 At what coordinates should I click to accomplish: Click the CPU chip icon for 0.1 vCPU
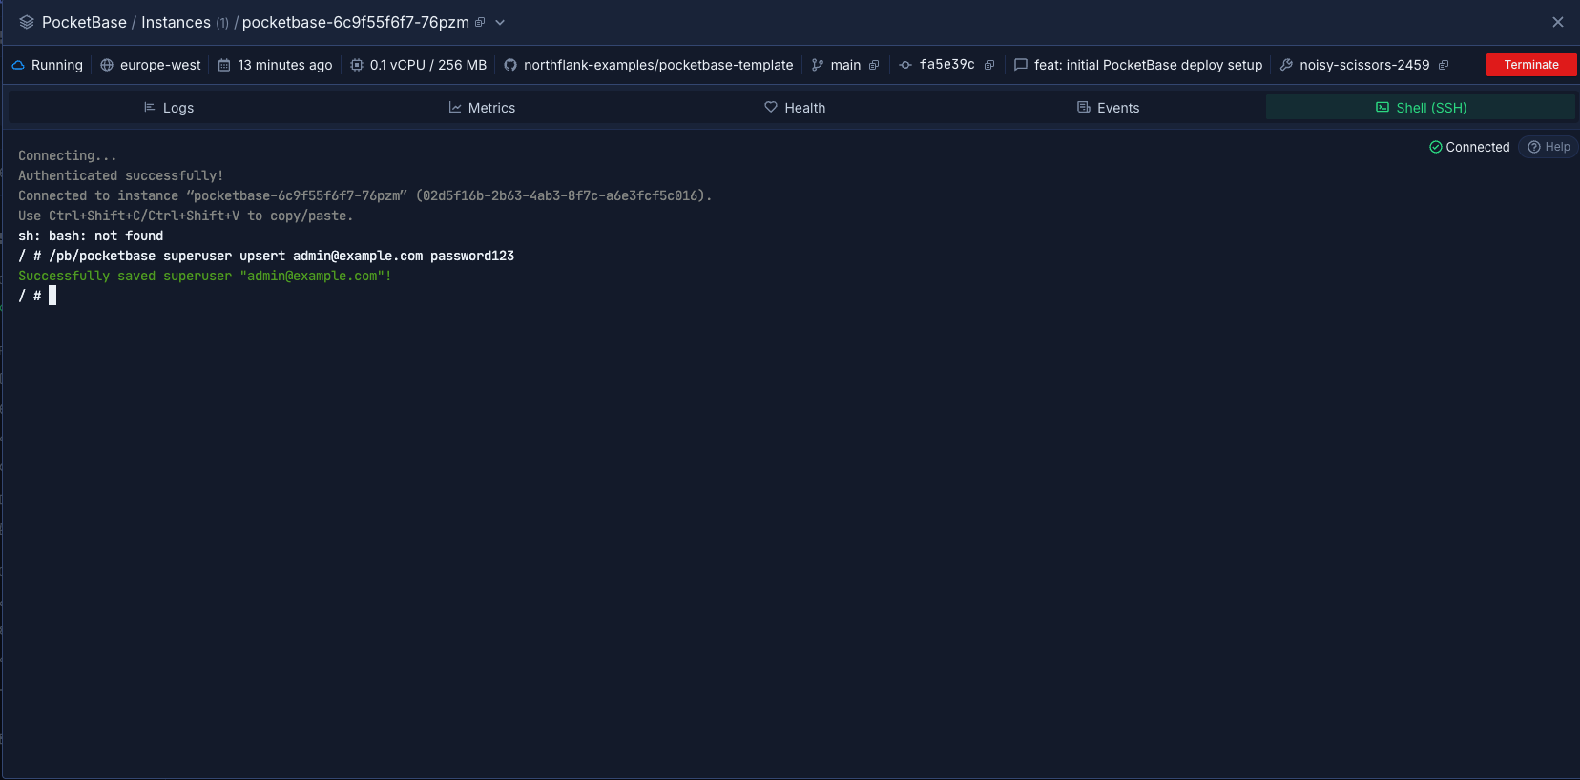point(357,65)
